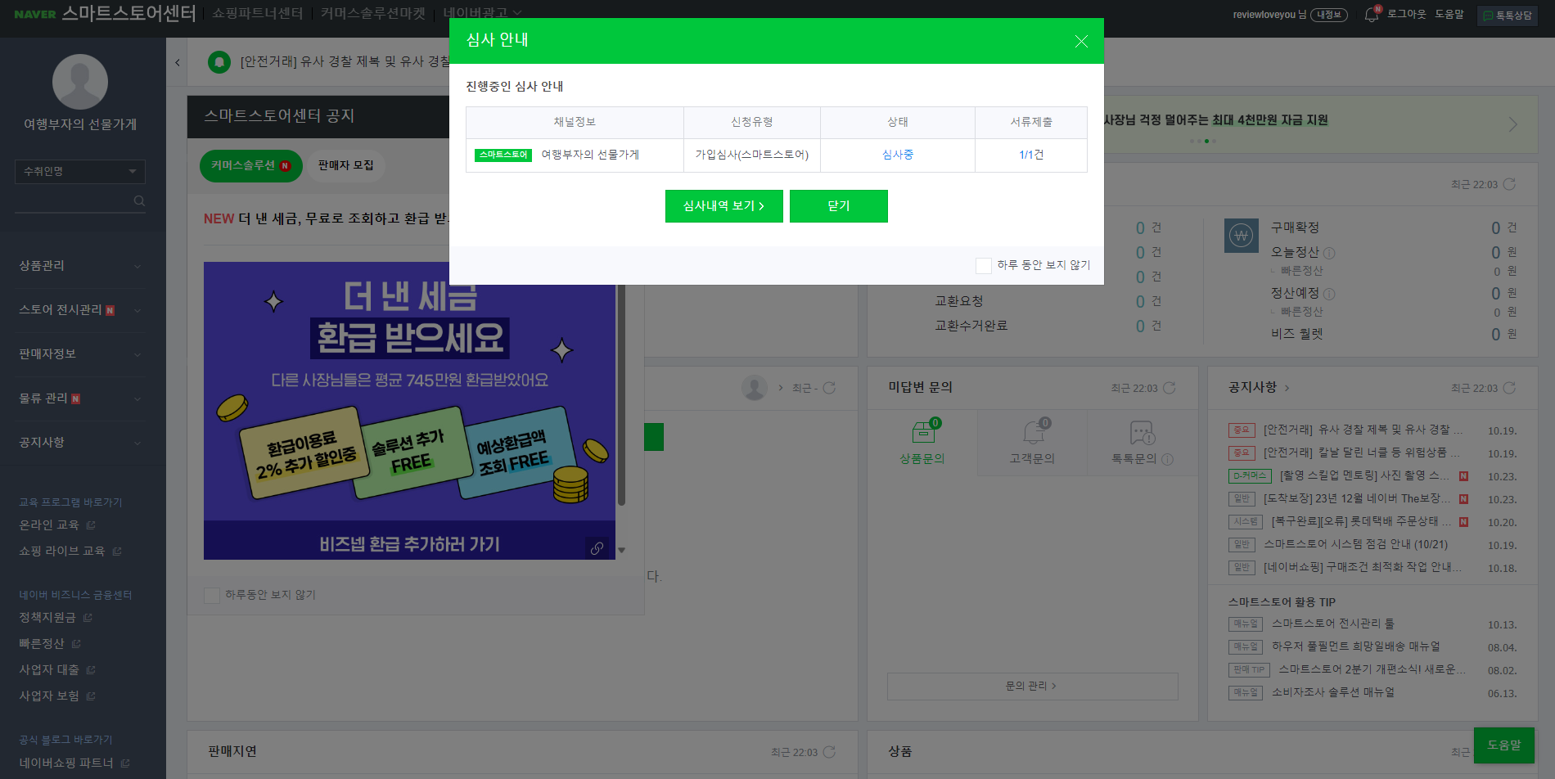This screenshot has height=779, width=1555.
Task: Click link icon on tax refund banner
Action: pos(597,547)
